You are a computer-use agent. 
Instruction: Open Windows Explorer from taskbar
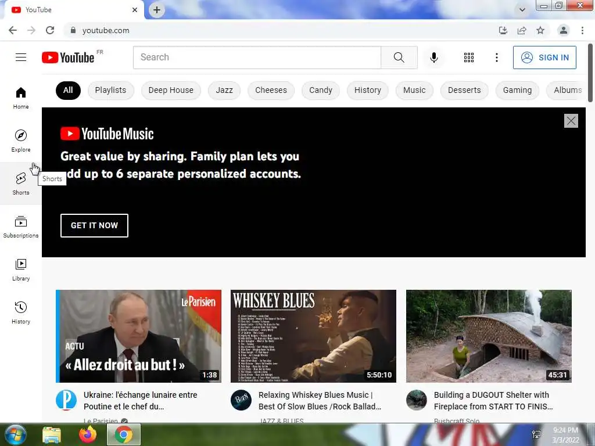52,434
